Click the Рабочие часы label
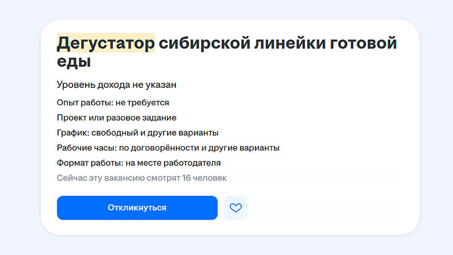The image size is (453, 255). tap(84, 148)
